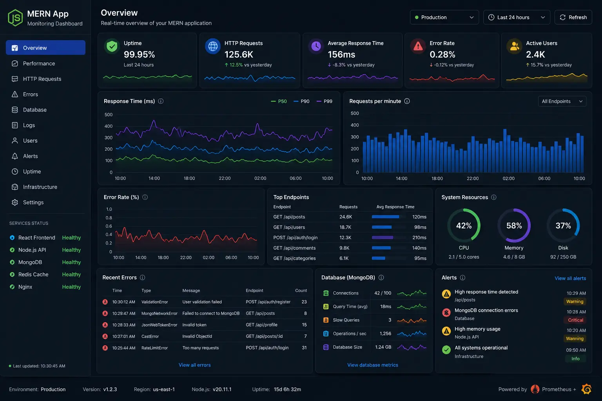Click the Node.js v20.11.1 footer entry
Screen dimensions: 602x401
[x=212, y=389]
